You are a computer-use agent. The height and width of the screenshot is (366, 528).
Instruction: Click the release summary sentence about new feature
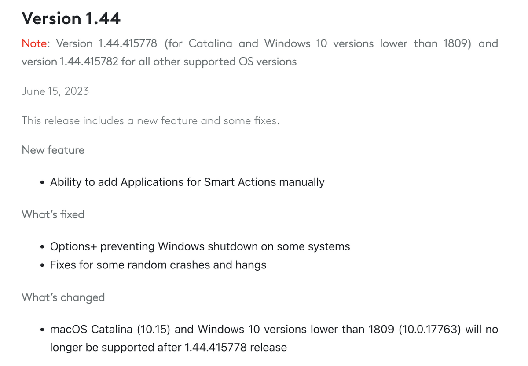point(150,121)
